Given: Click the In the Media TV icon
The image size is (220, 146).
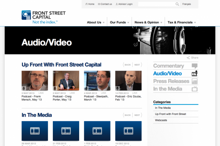Looking at the screenshot, I should [195, 89].
